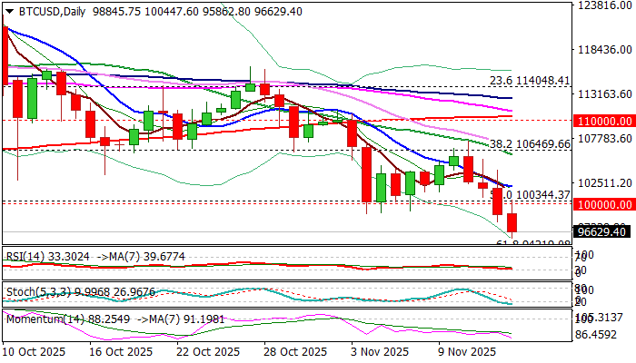Click the latest red candlestick on the right
636x363 pixels.
[512, 223]
